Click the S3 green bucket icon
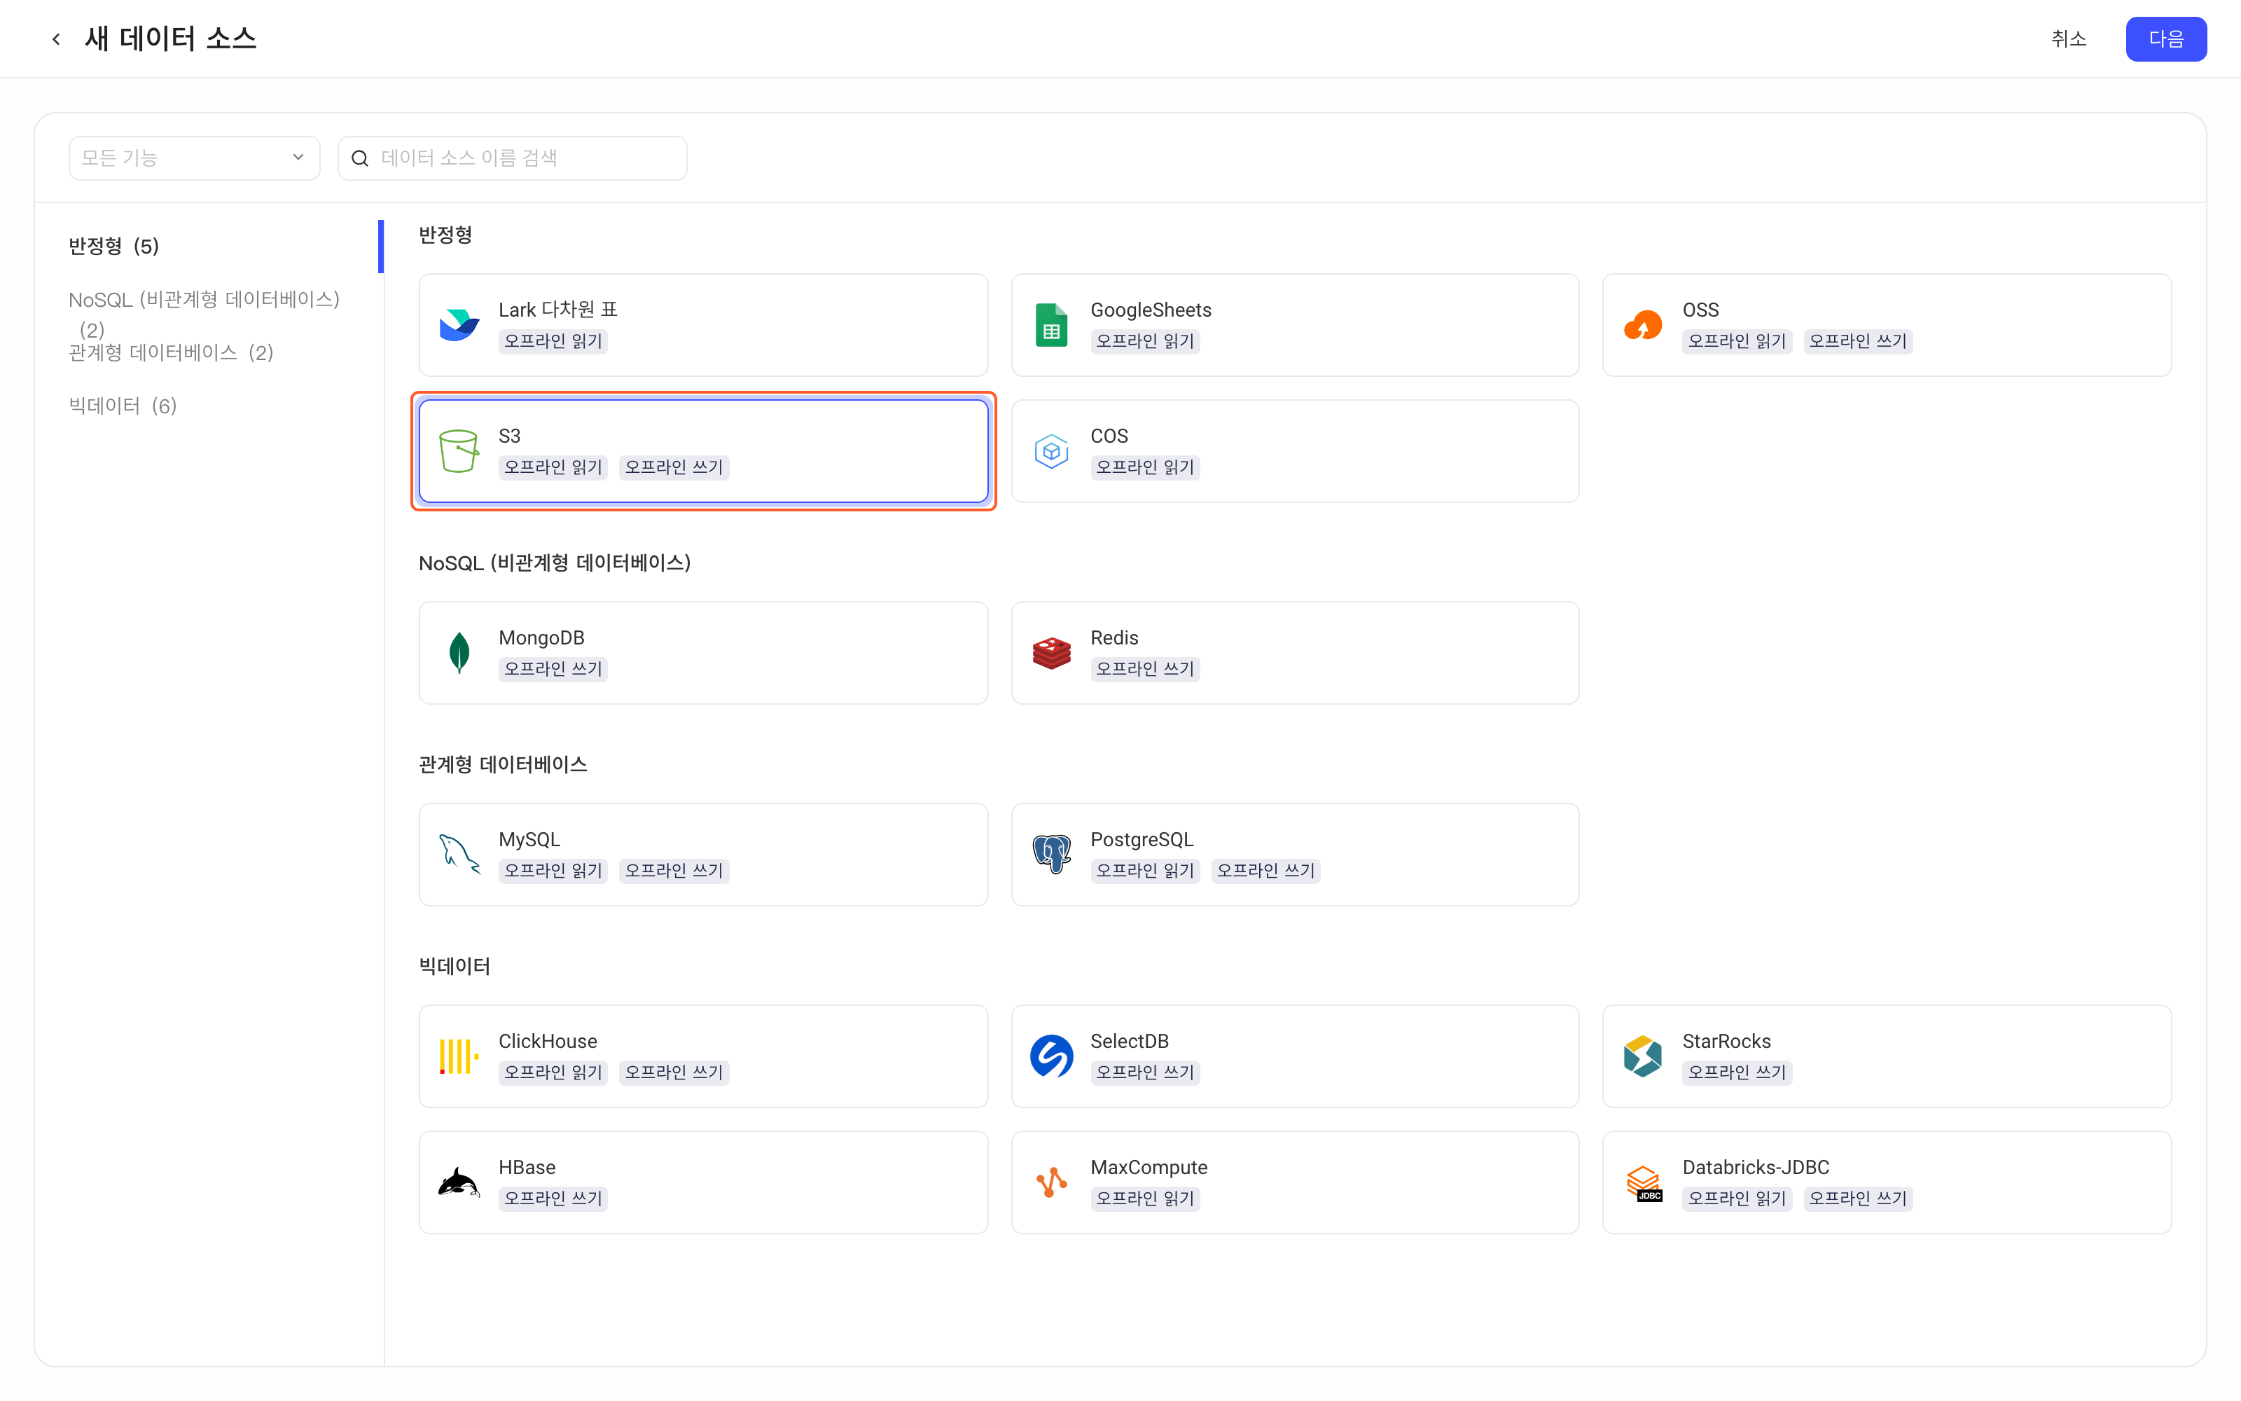 click(459, 451)
